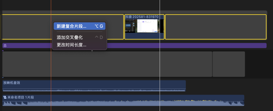Click empty timeline area right of 放映机音效 clip

point(227,85)
